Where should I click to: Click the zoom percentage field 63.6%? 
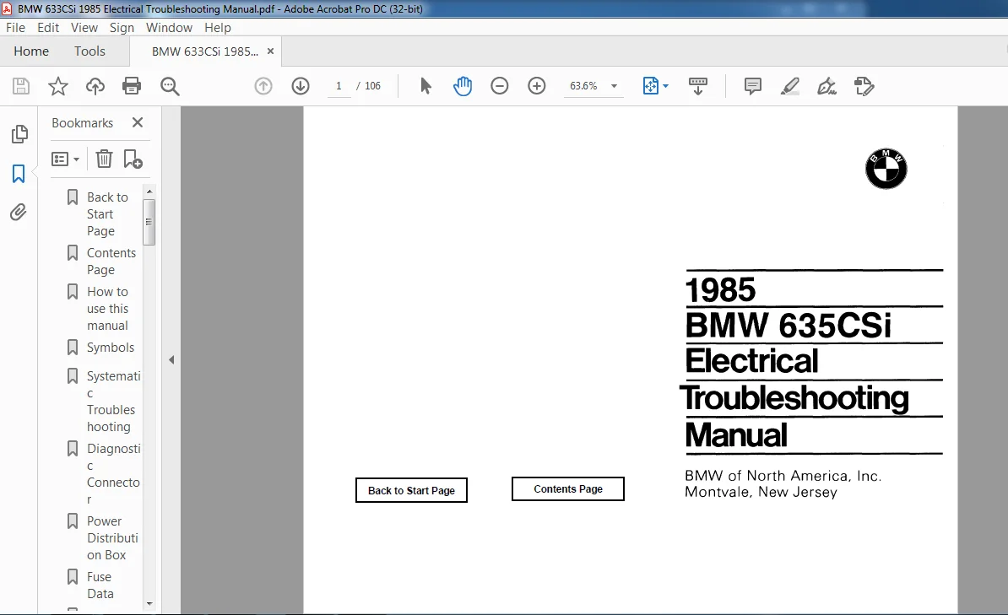[x=583, y=86]
